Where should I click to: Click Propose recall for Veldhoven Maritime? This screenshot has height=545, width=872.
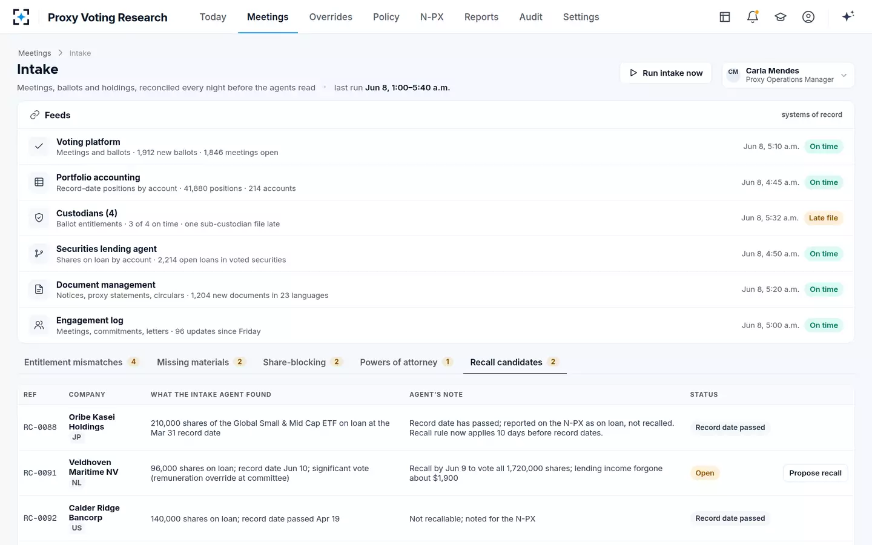[x=815, y=473]
